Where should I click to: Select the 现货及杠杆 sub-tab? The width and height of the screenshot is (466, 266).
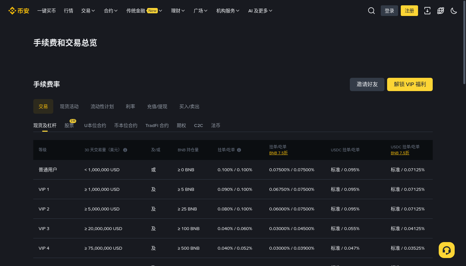pyautogui.click(x=45, y=125)
